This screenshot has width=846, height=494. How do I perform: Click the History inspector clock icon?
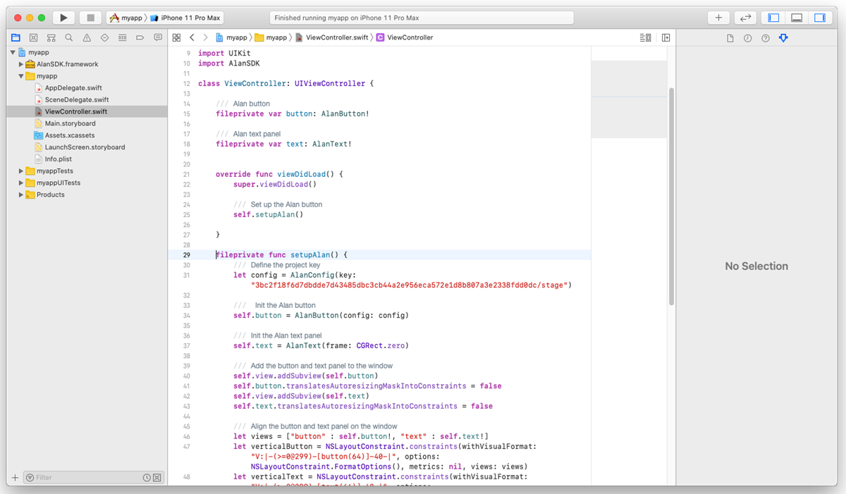pos(747,37)
